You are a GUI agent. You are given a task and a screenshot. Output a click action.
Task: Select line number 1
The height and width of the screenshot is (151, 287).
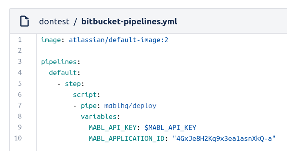[x=20, y=39]
